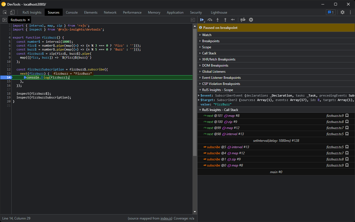Bookmark the subscribe @4 map #12 frame
The width and height of the screenshot is (355, 222).
pos(347,153)
